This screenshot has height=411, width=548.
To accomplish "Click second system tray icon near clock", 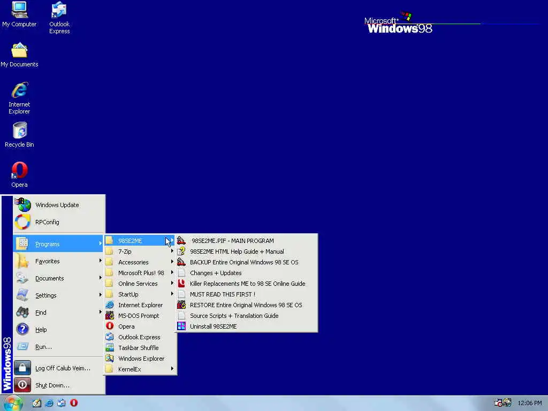I will (x=507, y=402).
